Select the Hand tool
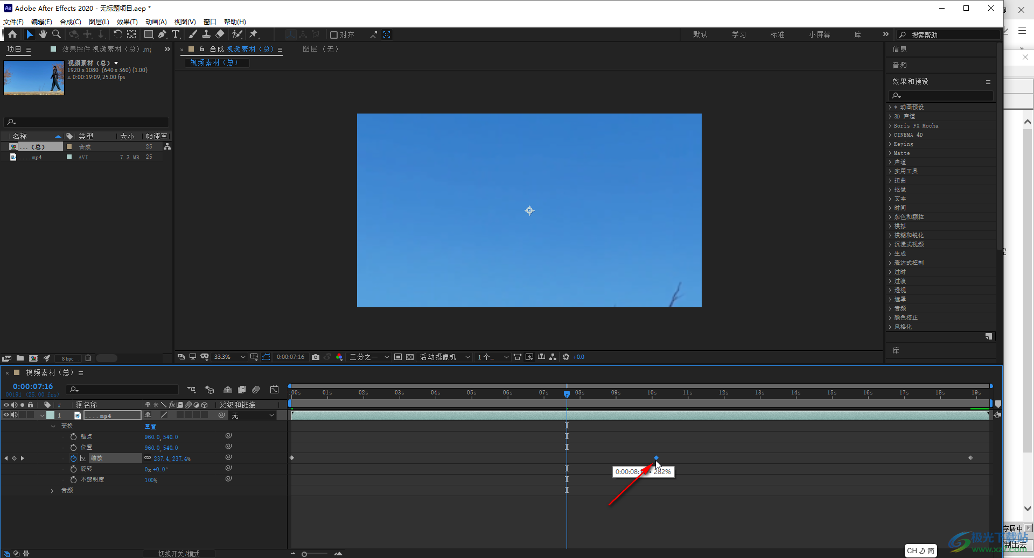Screen dimensions: 1034x558 [43, 34]
